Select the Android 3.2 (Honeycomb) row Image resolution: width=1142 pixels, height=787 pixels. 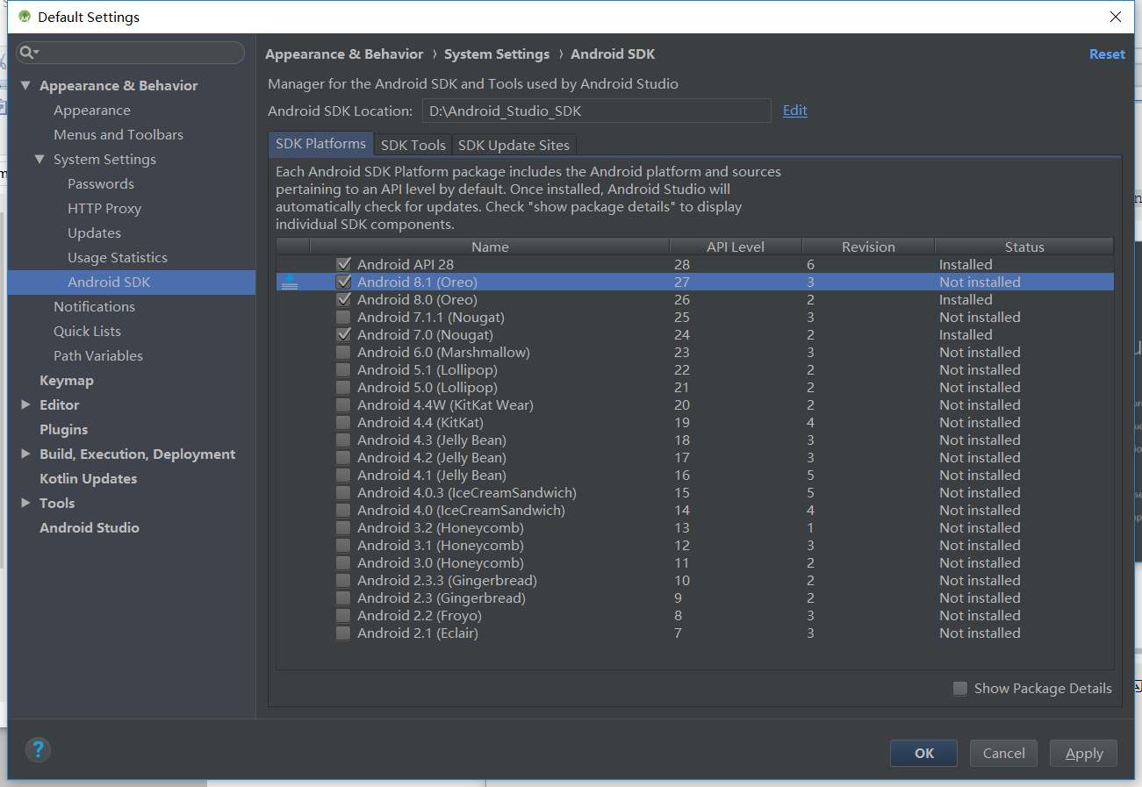[695, 527]
